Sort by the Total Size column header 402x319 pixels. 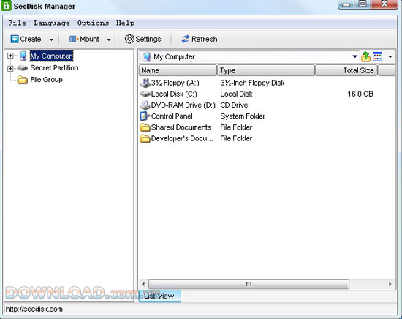pos(346,70)
